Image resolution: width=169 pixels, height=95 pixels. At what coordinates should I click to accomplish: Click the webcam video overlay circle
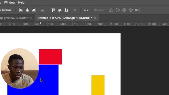coord(20,69)
